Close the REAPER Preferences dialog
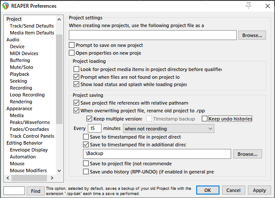The height and width of the screenshot is (198, 275). click(x=267, y=5)
